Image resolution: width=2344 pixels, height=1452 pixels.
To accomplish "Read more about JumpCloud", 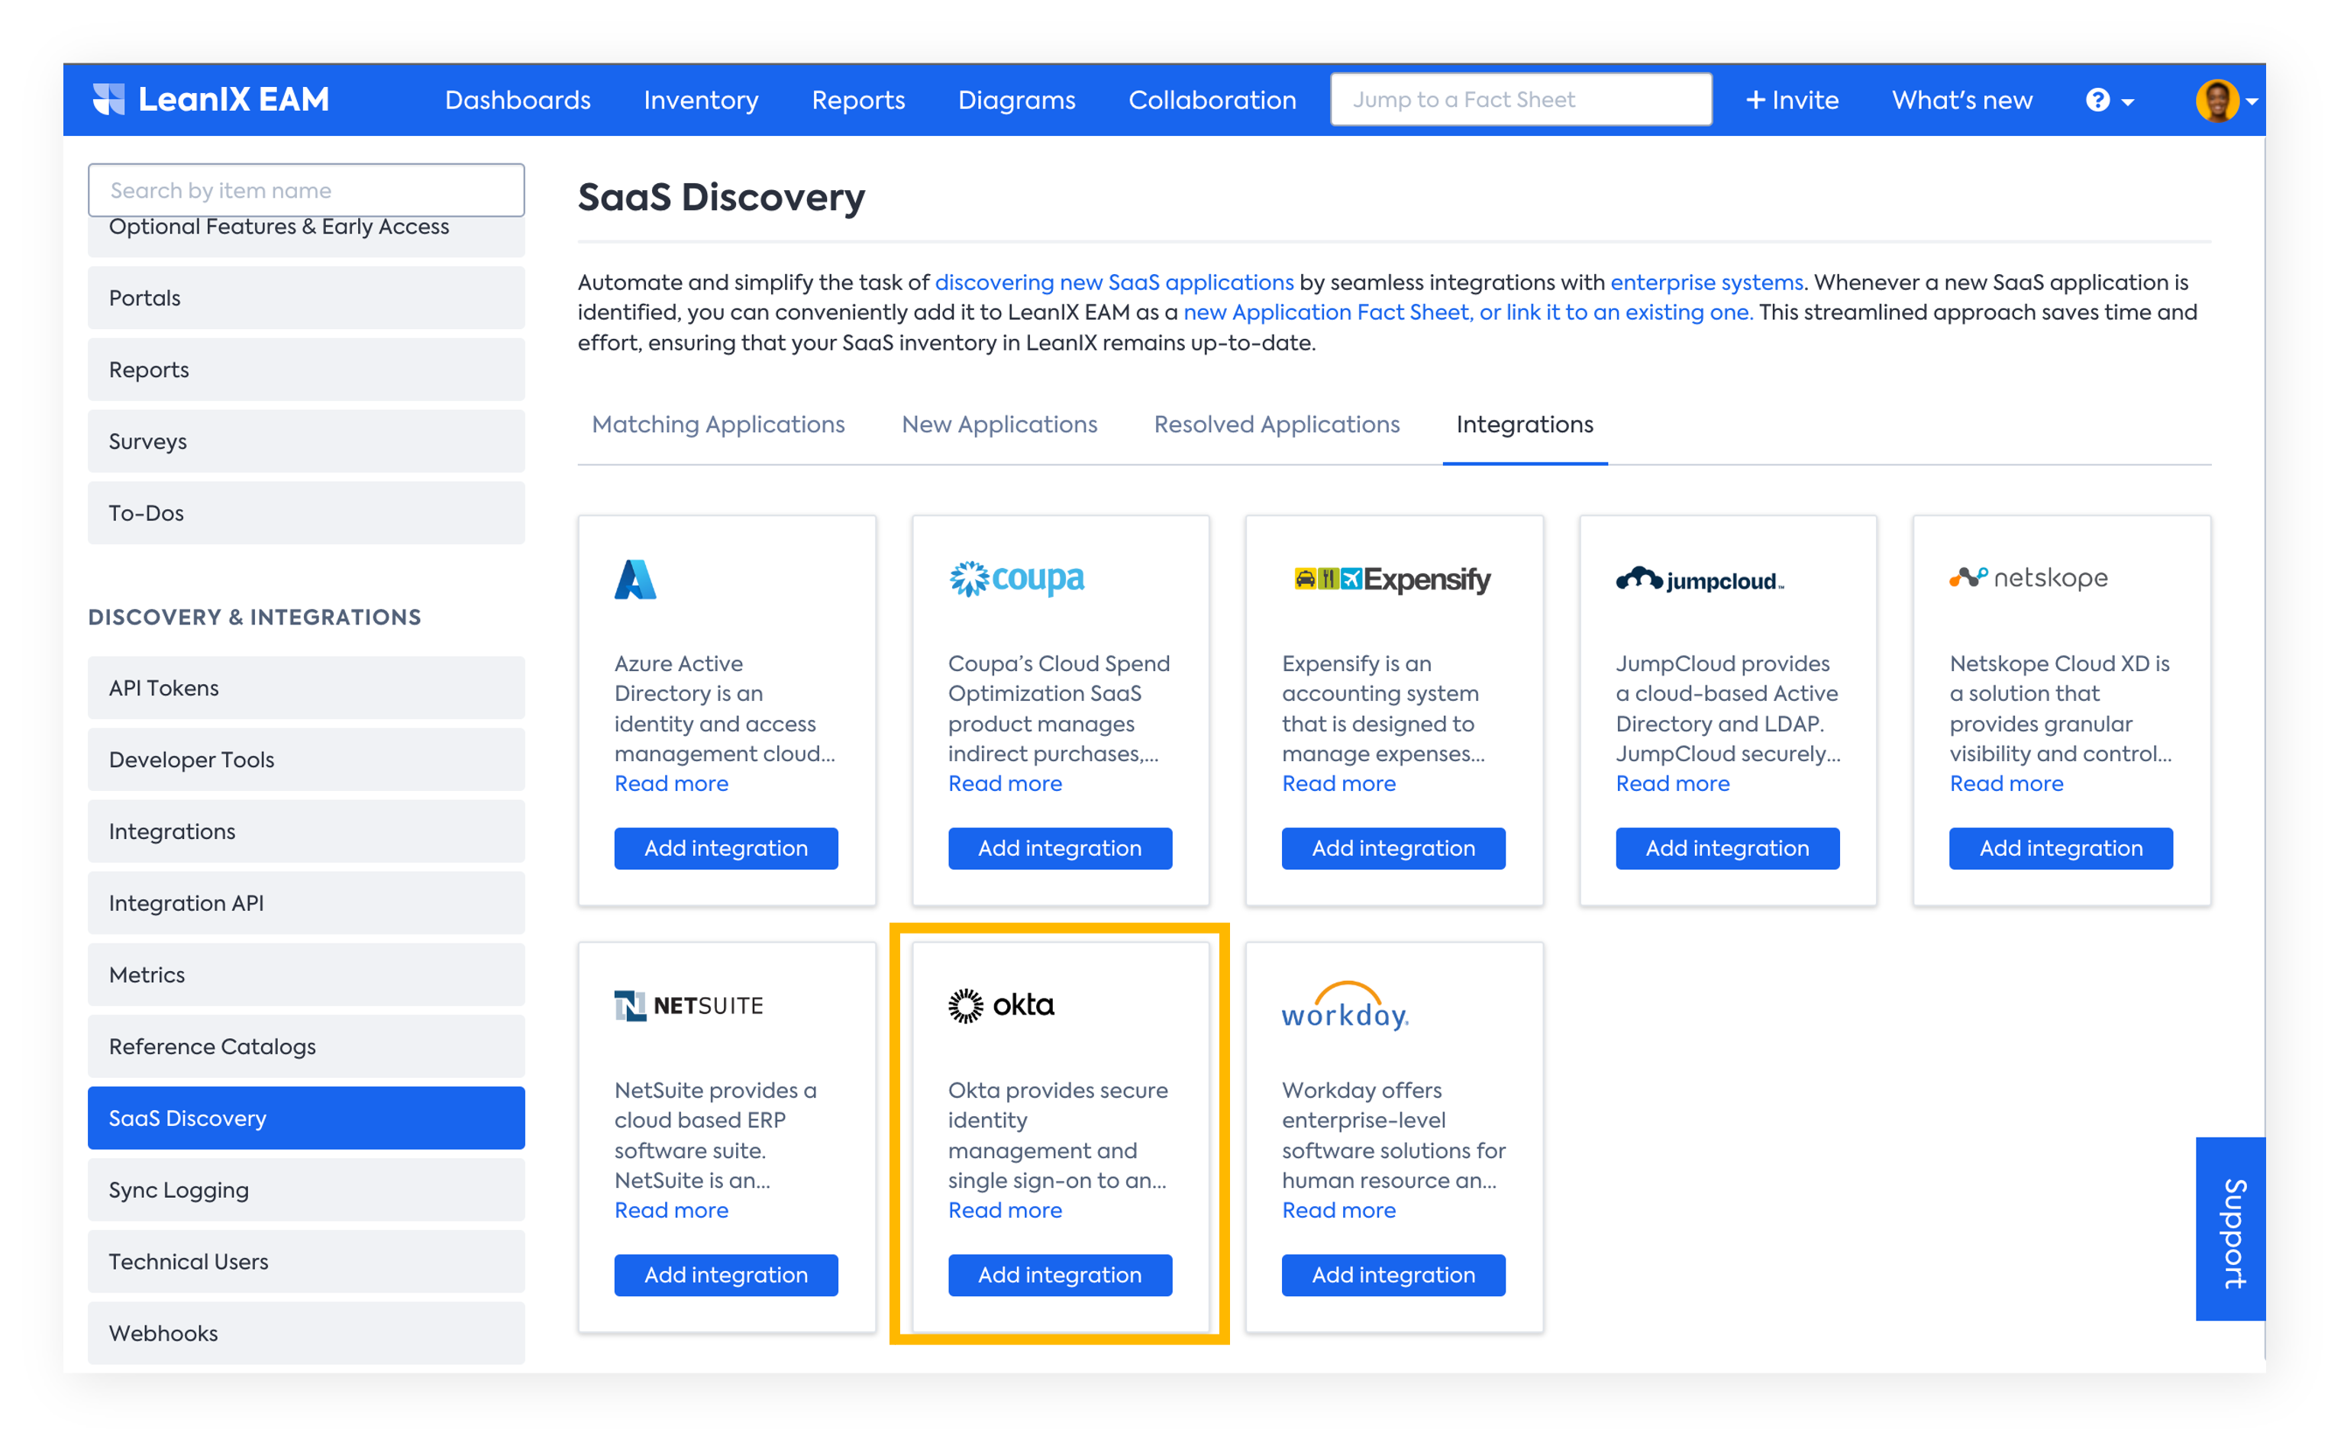I will tap(1672, 783).
